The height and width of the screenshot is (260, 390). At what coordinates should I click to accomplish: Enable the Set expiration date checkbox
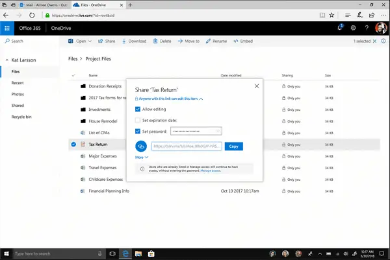[138, 121]
